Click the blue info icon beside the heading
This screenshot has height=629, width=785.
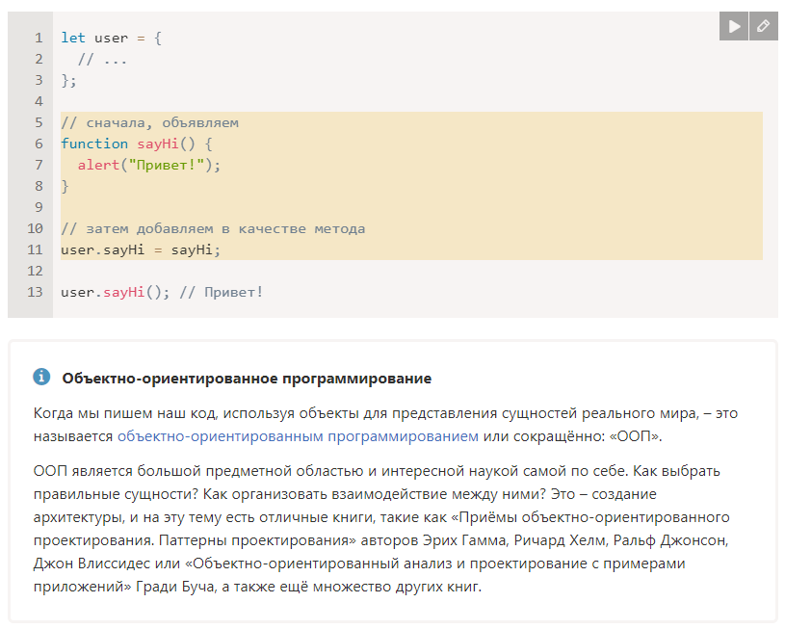tap(41, 377)
